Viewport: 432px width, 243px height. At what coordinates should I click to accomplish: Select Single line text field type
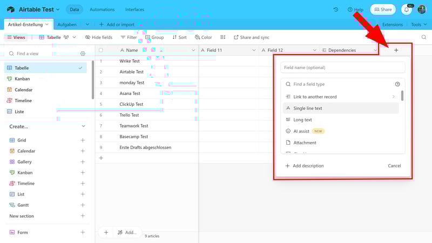(x=341, y=109)
